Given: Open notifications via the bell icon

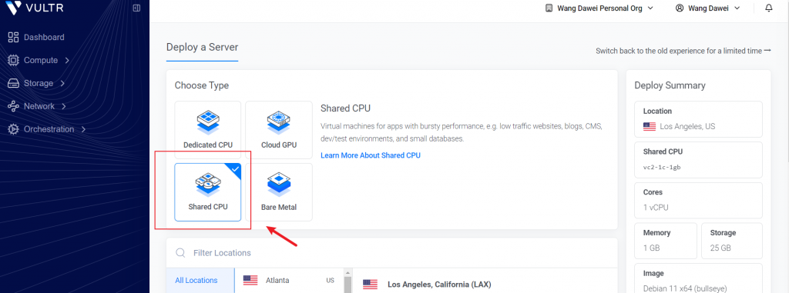Looking at the screenshot, I should click(768, 8).
